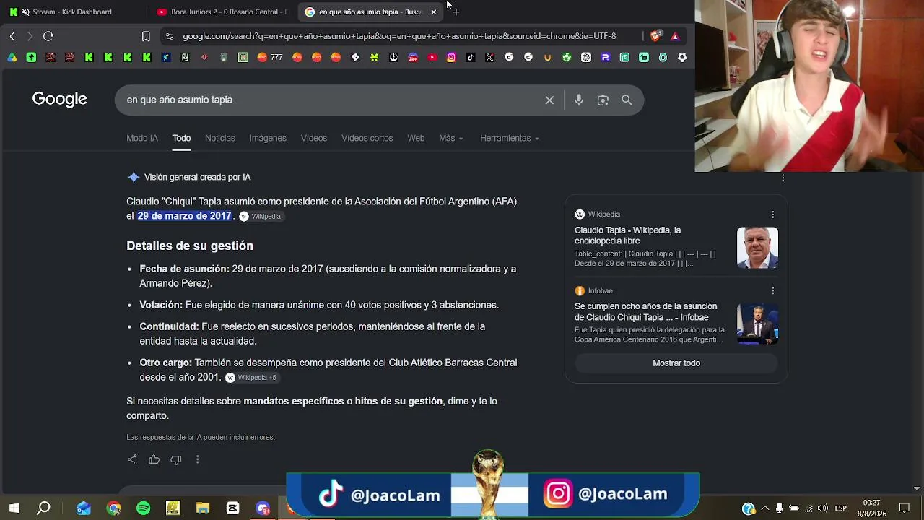
Task: Open options for the Infobae source card
Action: [x=772, y=291]
